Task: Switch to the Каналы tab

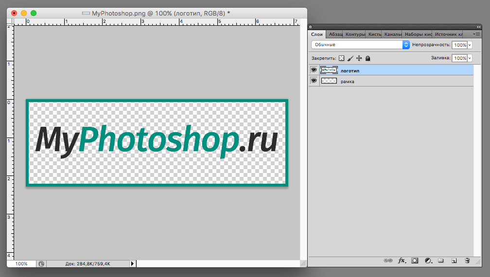Action: pos(392,35)
